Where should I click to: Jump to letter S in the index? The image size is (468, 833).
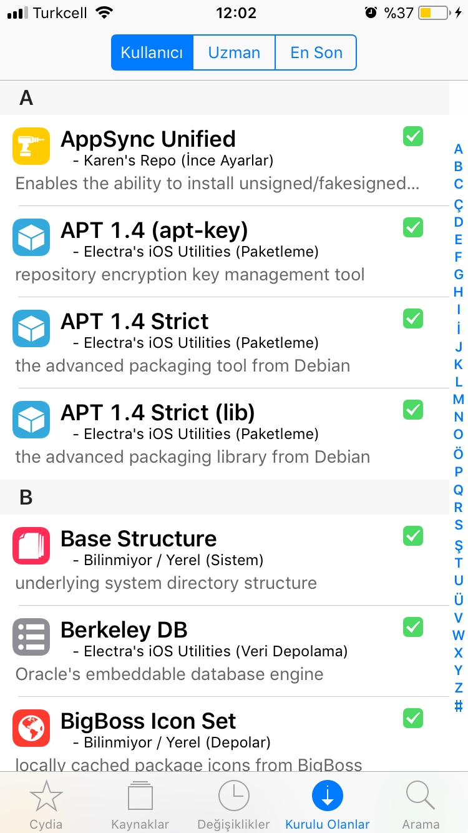click(459, 525)
